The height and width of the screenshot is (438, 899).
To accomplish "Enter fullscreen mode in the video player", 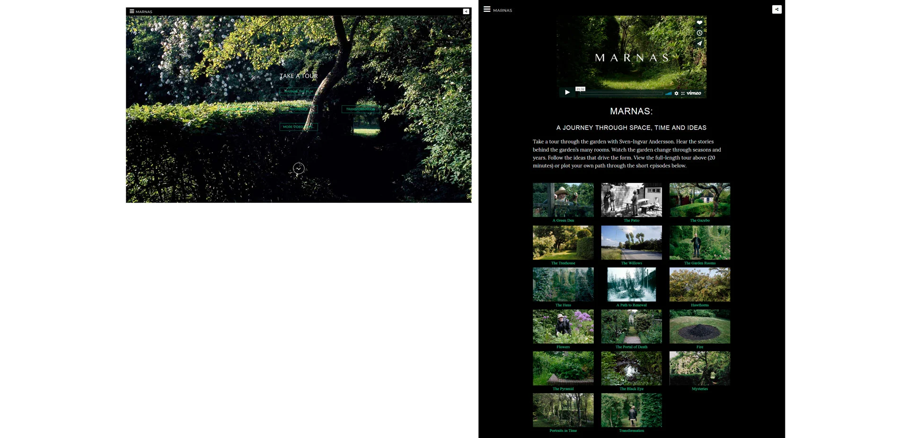I will coord(683,94).
